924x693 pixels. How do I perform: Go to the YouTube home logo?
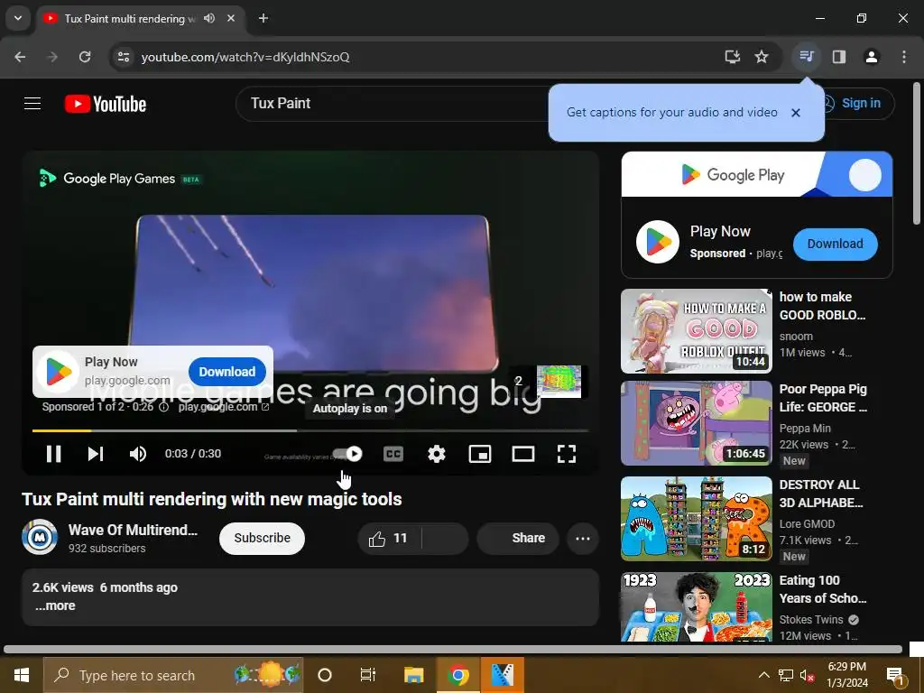(106, 105)
